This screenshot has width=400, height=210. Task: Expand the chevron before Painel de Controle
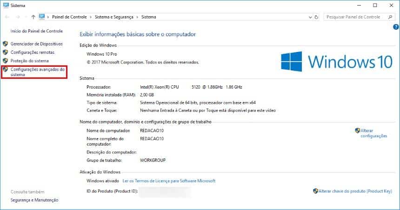[48, 17]
